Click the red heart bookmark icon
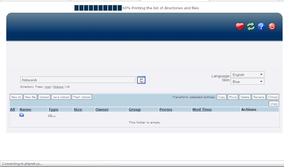This screenshot has width=284, height=167. click(240, 27)
